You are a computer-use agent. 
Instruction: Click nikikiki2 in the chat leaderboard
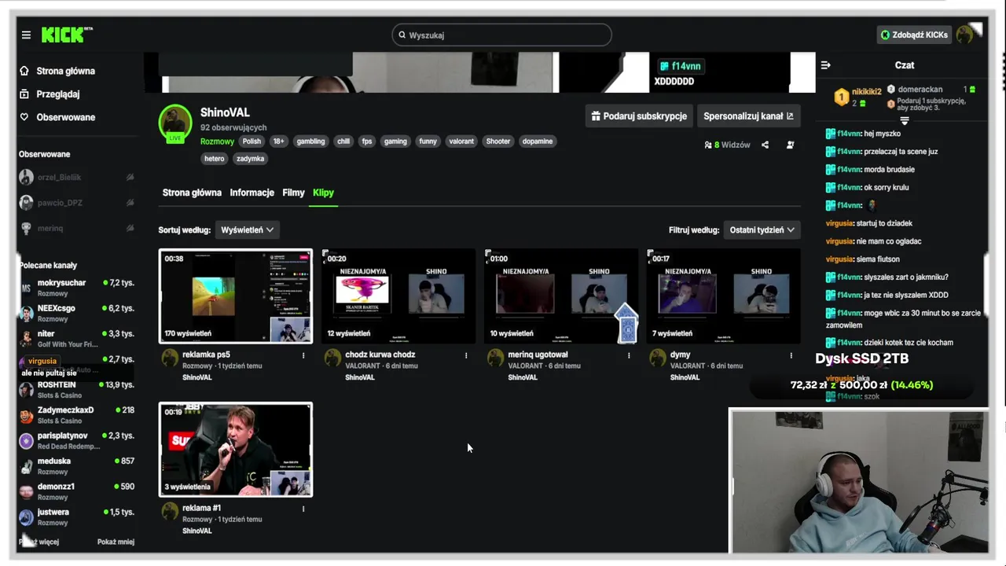click(x=867, y=91)
